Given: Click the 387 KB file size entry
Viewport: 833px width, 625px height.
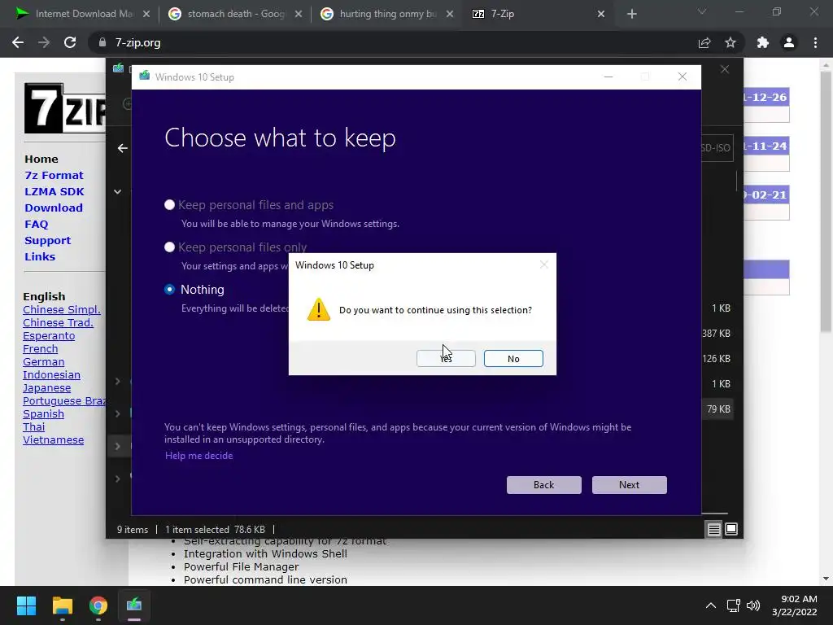Looking at the screenshot, I should point(716,333).
